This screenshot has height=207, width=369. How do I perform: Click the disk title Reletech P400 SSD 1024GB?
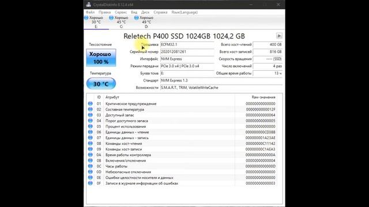click(x=184, y=36)
